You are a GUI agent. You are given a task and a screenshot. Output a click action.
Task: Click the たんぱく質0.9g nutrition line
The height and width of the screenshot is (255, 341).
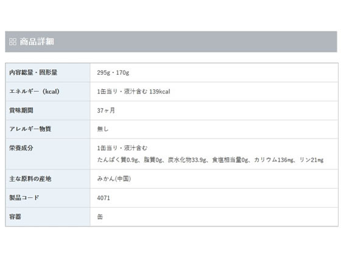point(210,160)
